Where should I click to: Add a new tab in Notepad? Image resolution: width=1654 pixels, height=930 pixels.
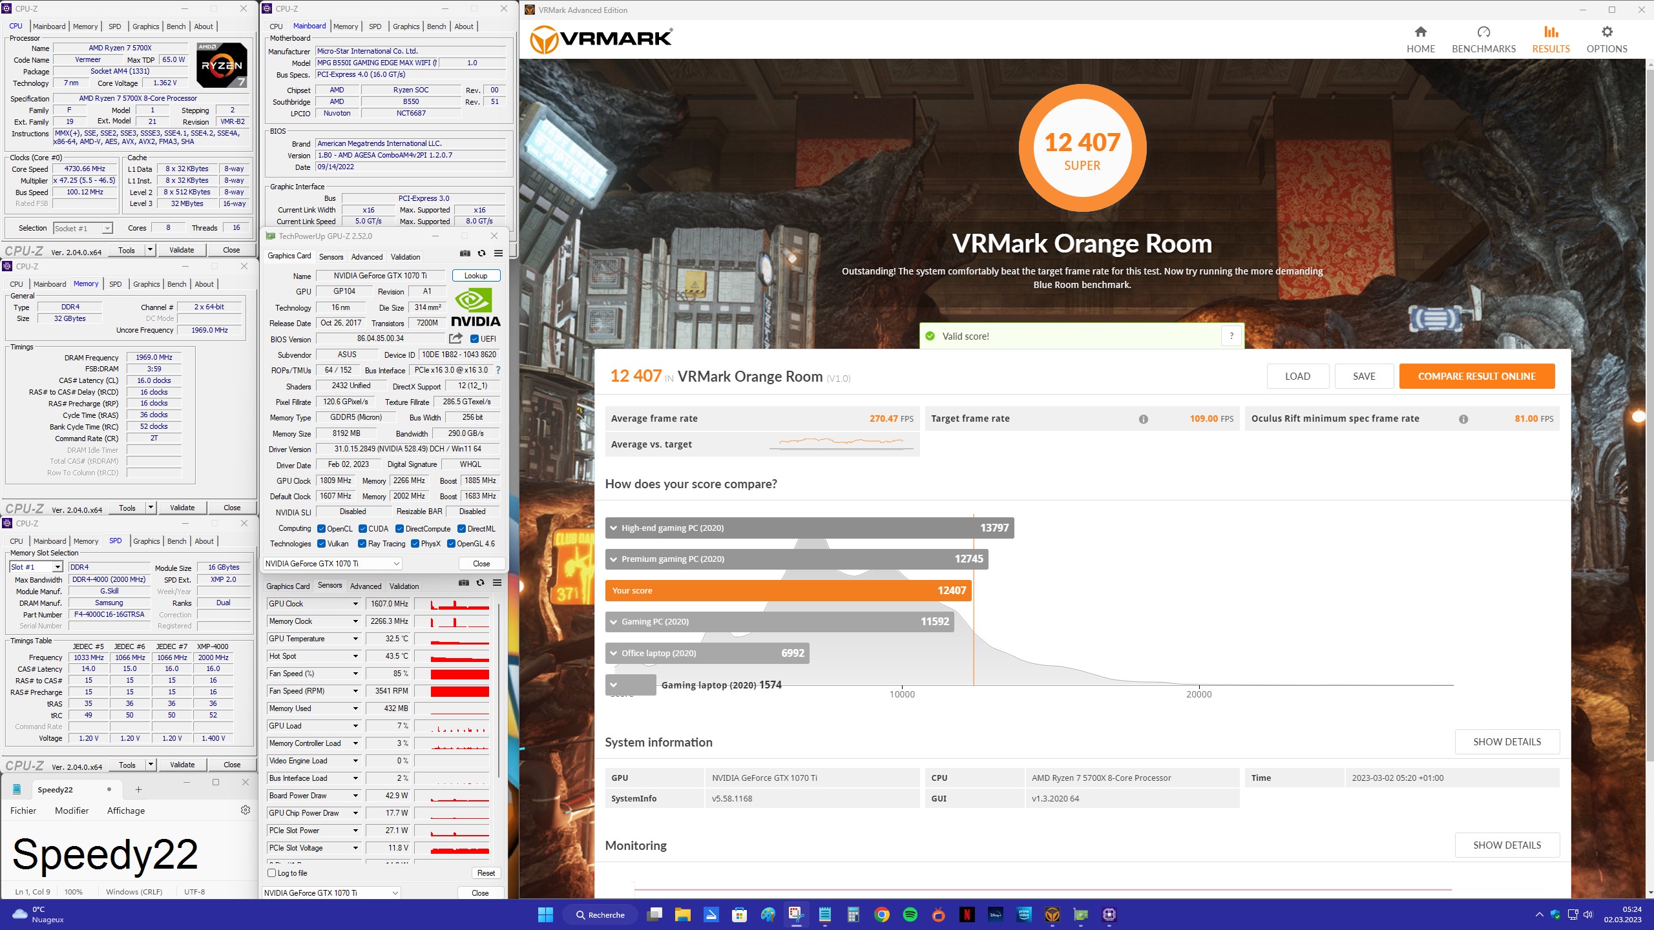pyautogui.click(x=138, y=789)
